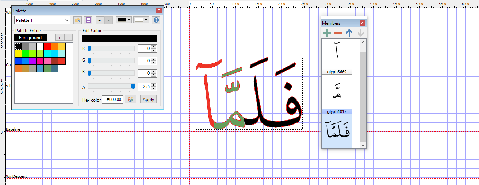The width and height of the screenshot is (479, 185).
Task: Click the Apply button in Edit Color
Action: 148,99
